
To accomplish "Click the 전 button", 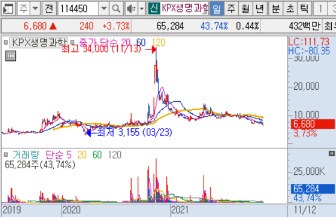I will (x=49, y=9).
